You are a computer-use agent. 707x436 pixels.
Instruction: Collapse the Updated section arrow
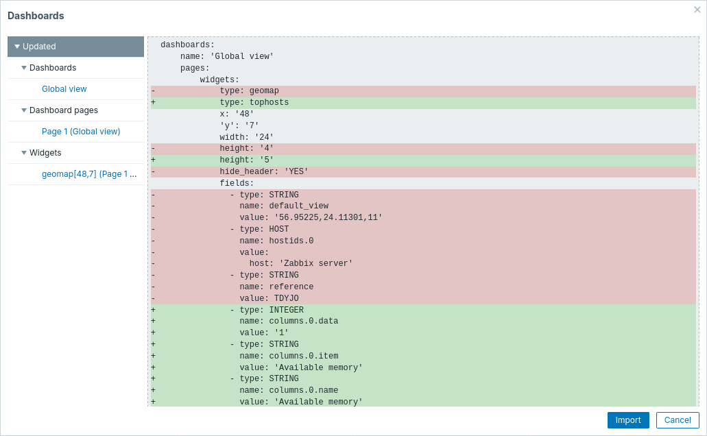(17, 47)
